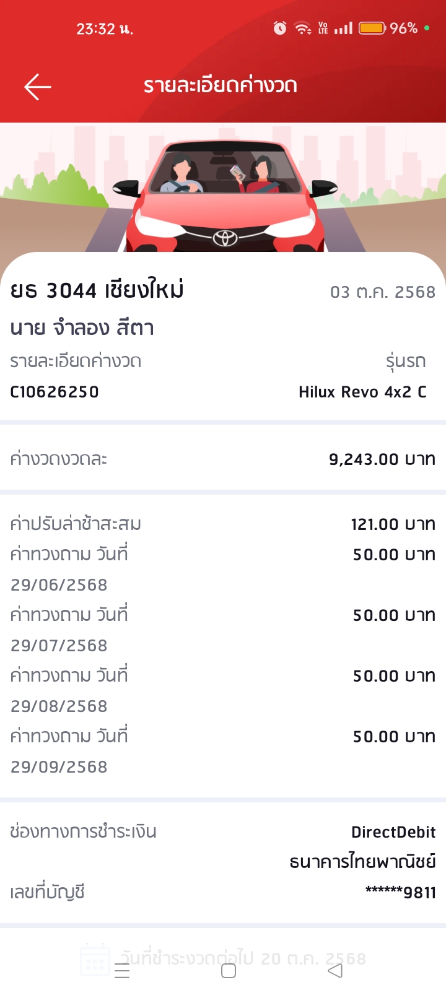Tap the VoLTE indicator icon

323,28
